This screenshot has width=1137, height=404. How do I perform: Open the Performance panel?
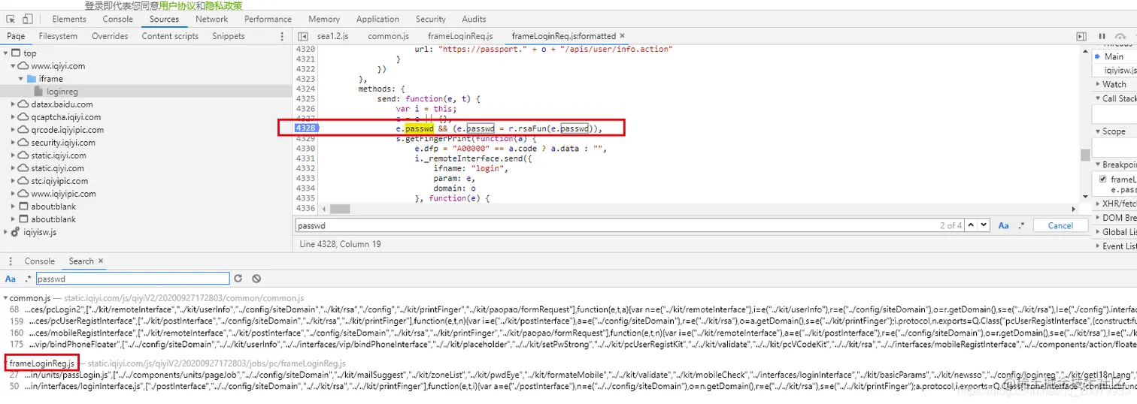tap(268, 19)
